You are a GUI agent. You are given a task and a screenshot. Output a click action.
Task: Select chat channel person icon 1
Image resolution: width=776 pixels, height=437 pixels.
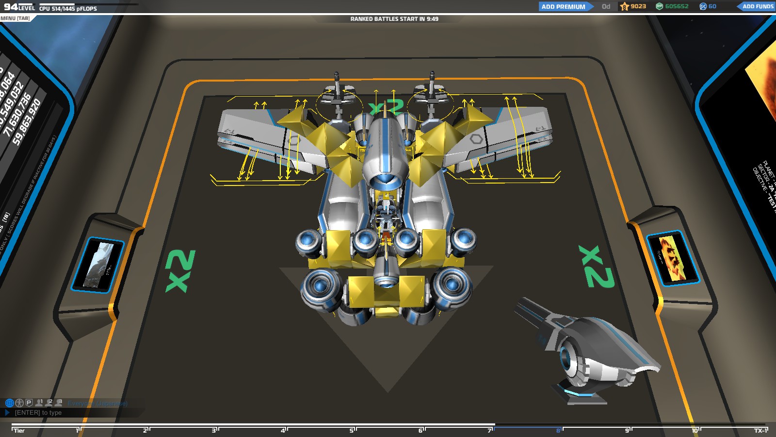39,402
